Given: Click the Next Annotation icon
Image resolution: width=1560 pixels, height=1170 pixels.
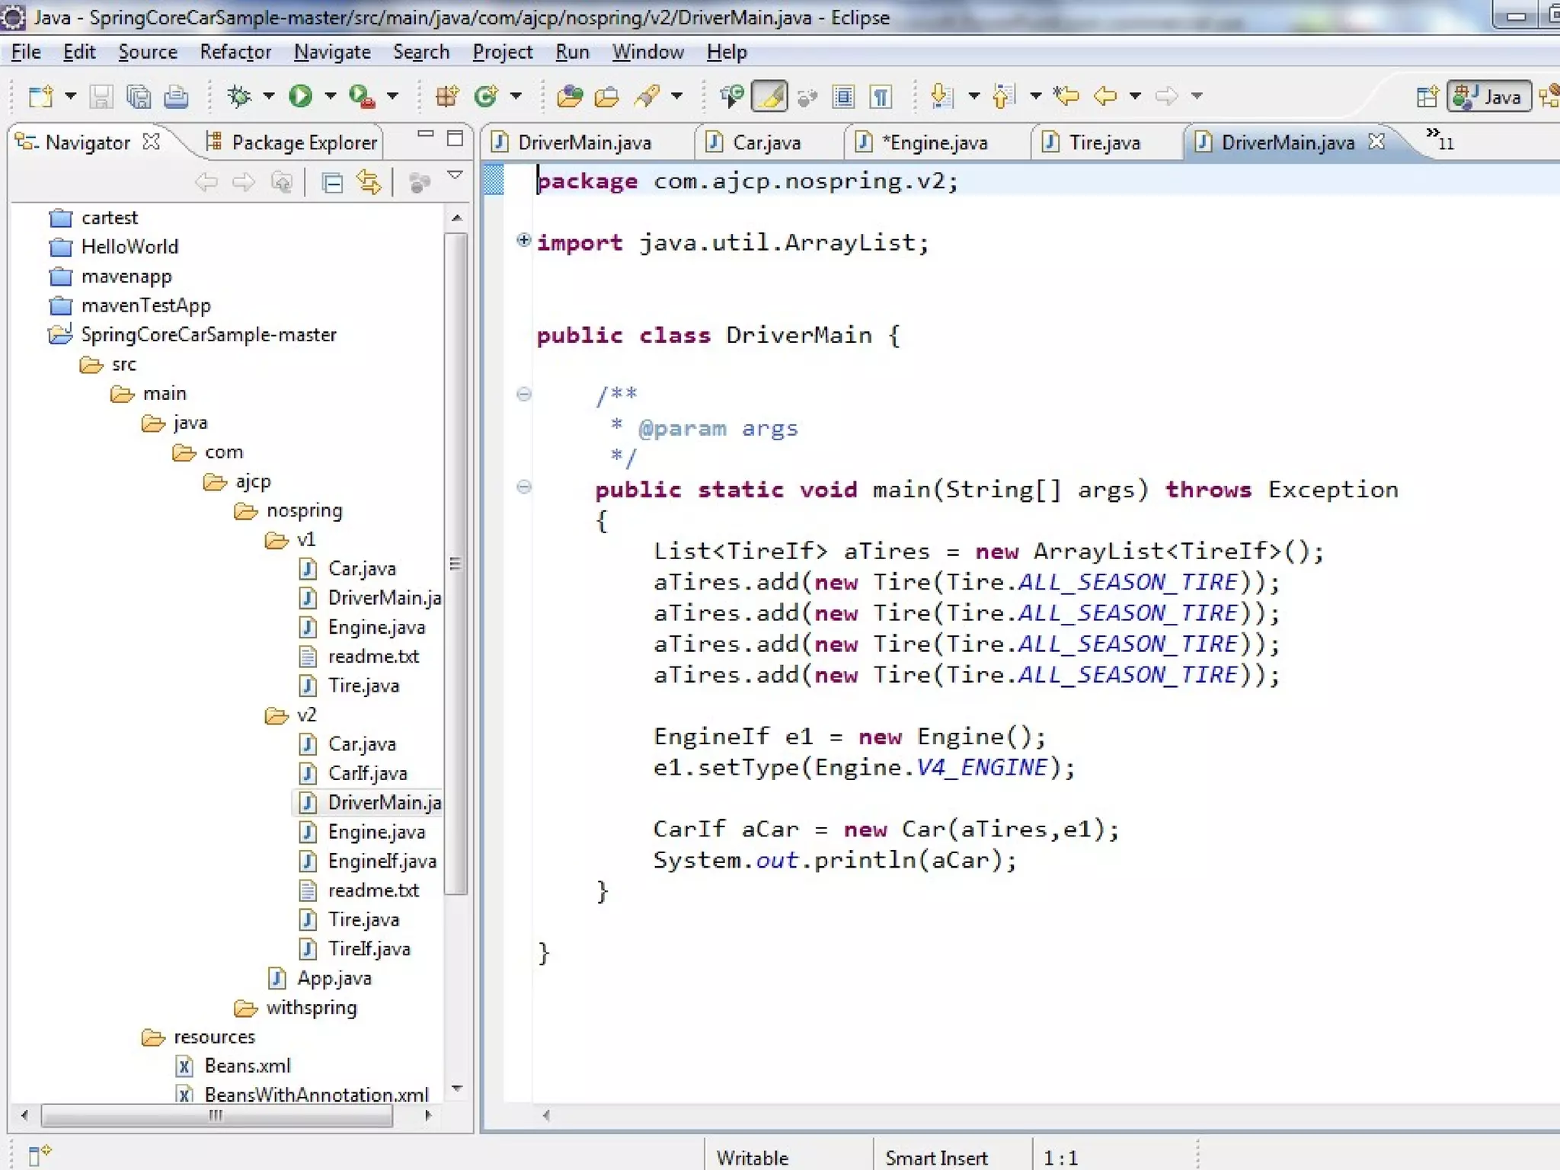Looking at the screenshot, I should click(942, 96).
